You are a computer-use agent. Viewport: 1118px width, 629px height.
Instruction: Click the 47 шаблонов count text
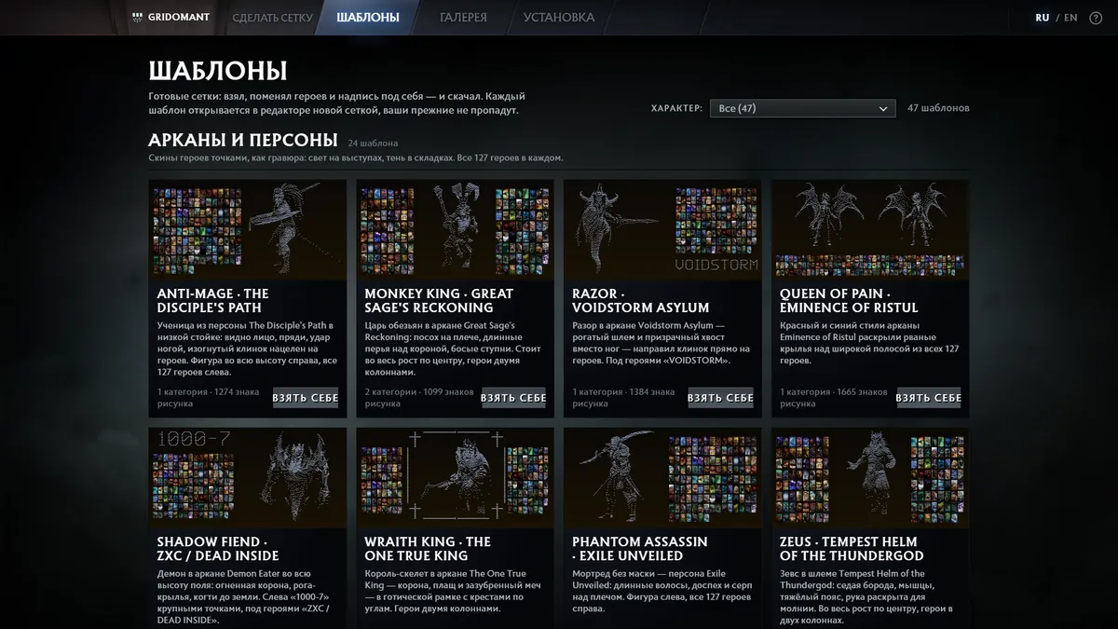[938, 108]
